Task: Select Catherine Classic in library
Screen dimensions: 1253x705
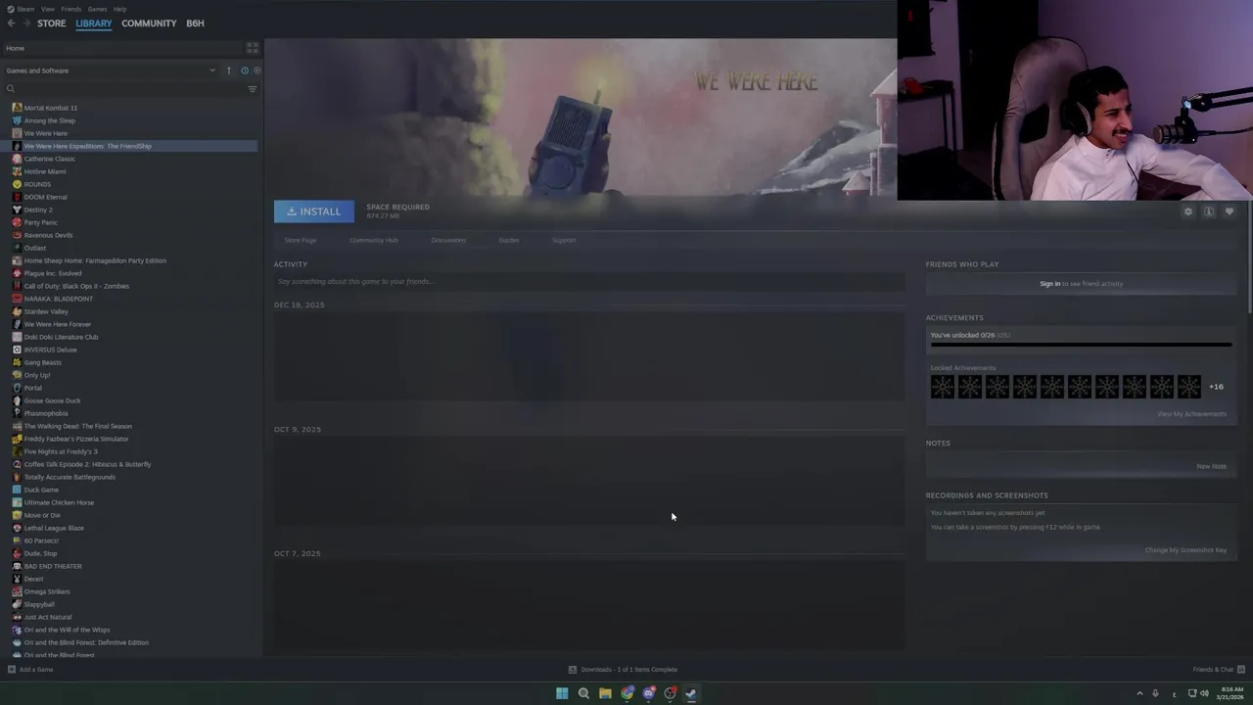Action: pos(50,159)
